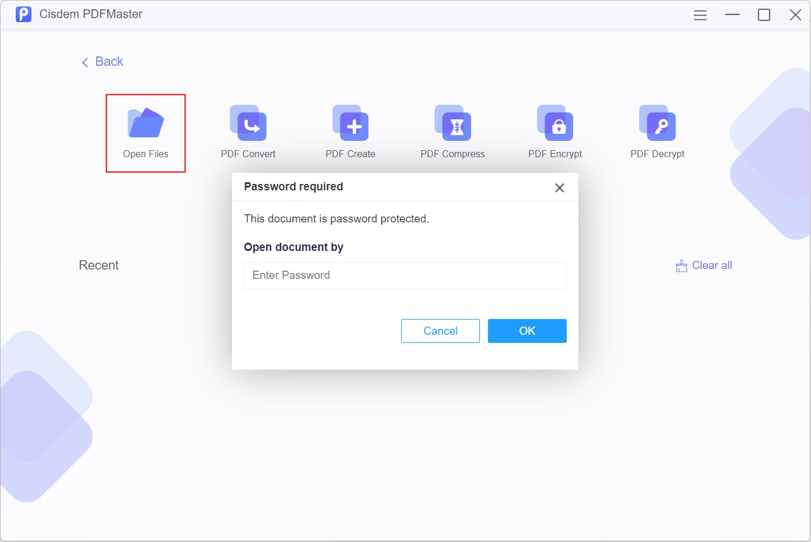Close the Password required dialog
Image resolution: width=811 pixels, height=542 pixels.
point(560,187)
